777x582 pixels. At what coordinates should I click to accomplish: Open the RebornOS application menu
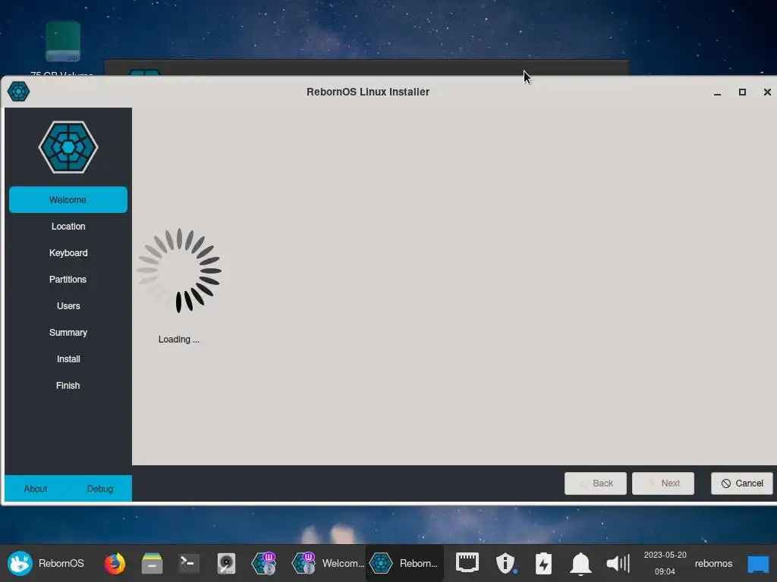(46, 563)
